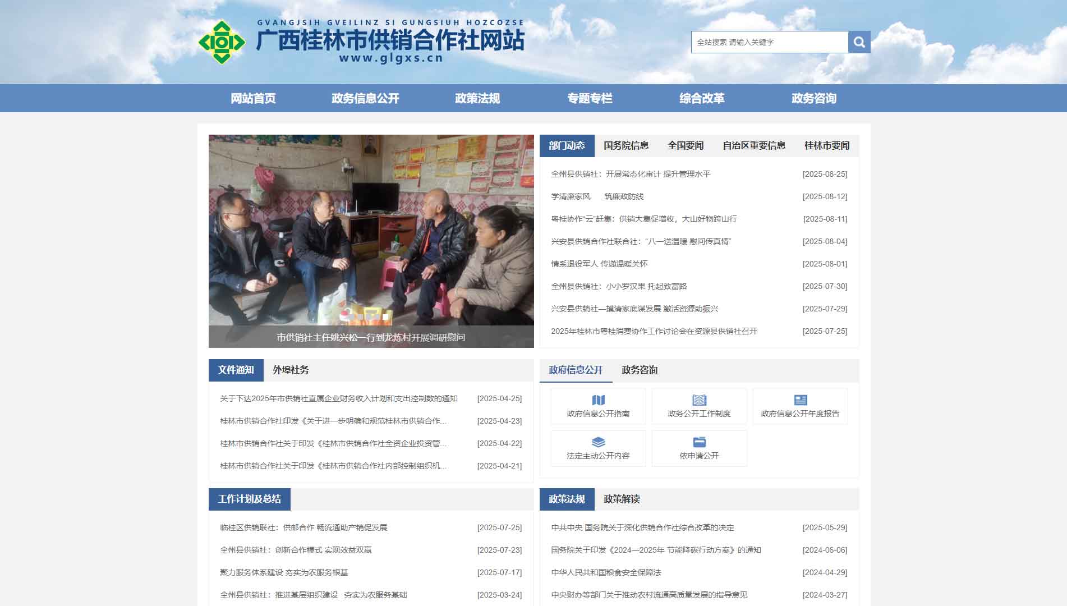
Task: Open article 聚力服务体系建设 夯实为农服务根基
Action: click(x=284, y=572)
